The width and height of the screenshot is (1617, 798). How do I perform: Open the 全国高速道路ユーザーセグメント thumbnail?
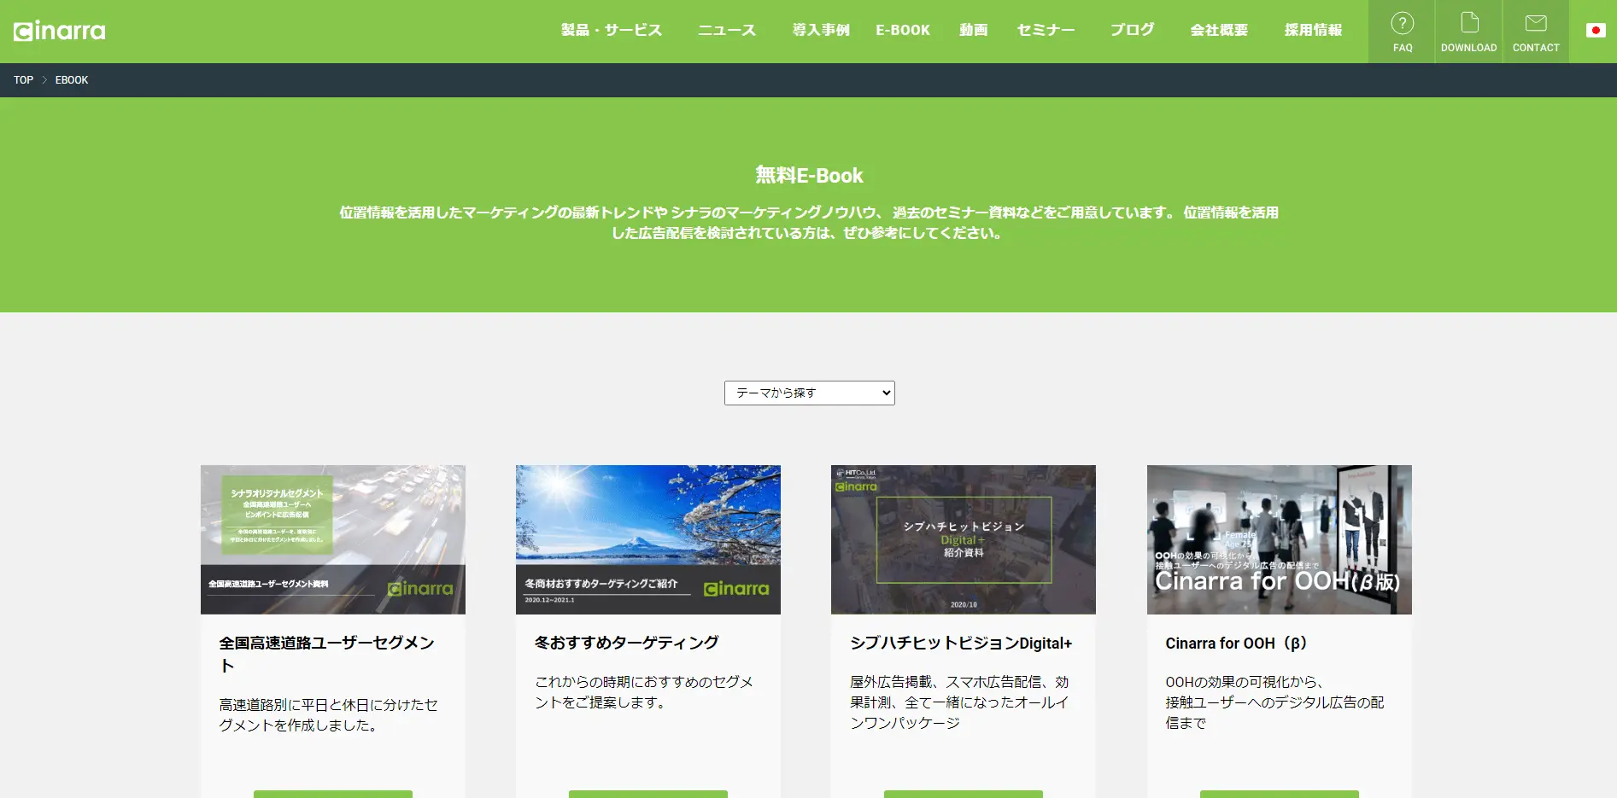click(x=333, y=539)
